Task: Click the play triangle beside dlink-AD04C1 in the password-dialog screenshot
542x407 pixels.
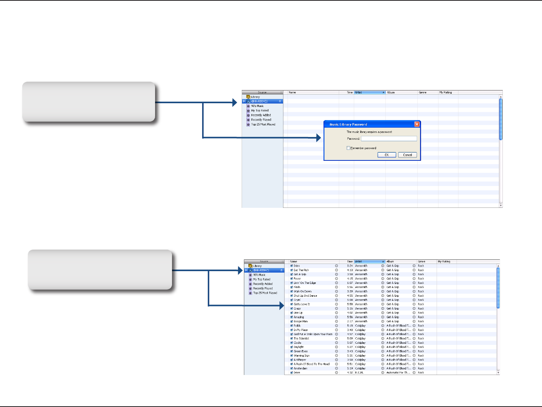Action: (x=244, y=101)
